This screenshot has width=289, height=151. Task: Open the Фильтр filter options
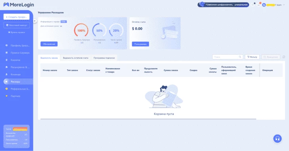(x=252, y=57)
